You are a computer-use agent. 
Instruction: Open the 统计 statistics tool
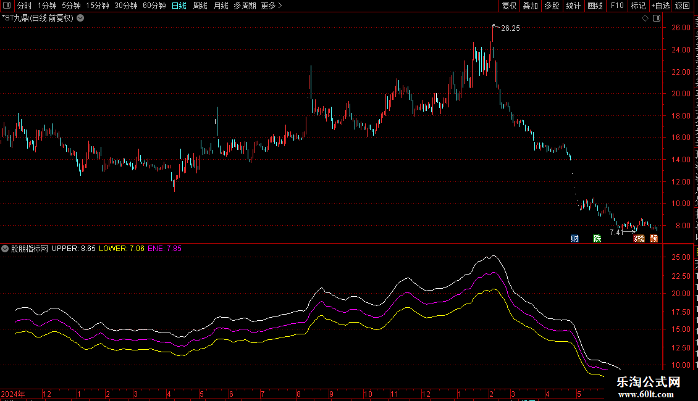(x=573, y=6)
